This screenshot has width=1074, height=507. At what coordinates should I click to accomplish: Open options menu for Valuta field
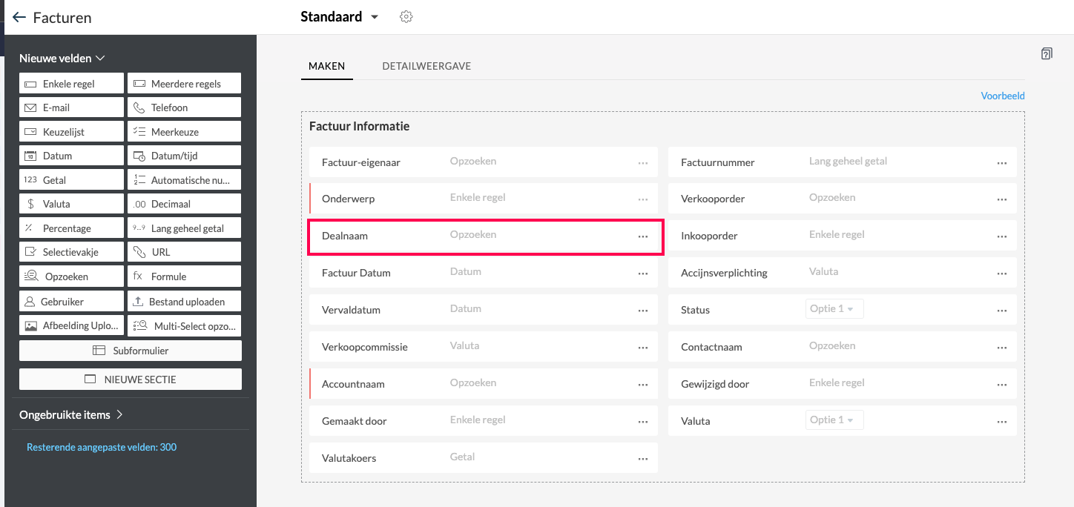[1001, 422]
